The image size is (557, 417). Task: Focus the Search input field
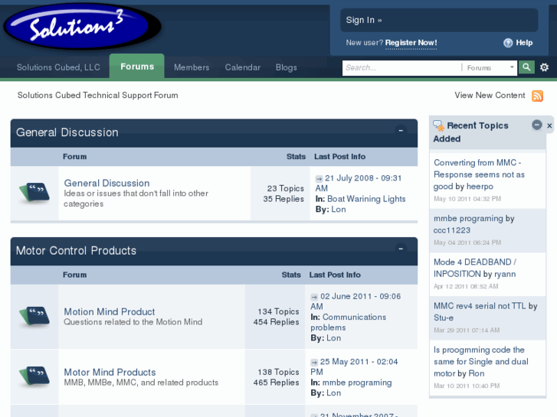click(x=401, y=67)
